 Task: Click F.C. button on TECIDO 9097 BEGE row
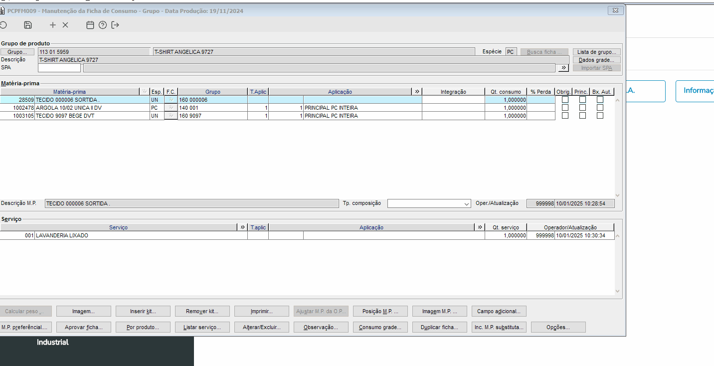click(171, 116)
